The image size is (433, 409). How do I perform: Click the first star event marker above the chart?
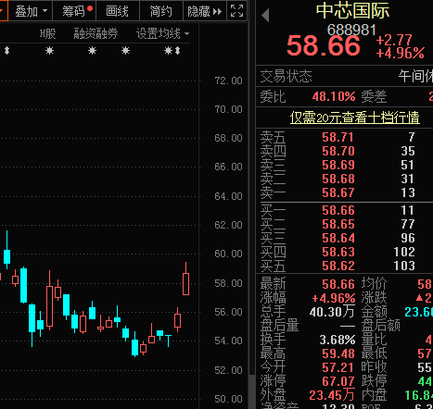pyautogui.click(x=49, y=51)
